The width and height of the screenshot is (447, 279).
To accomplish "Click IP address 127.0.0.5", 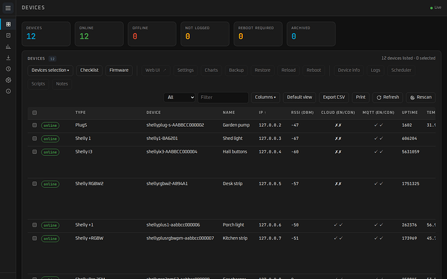I will (270, 184).
